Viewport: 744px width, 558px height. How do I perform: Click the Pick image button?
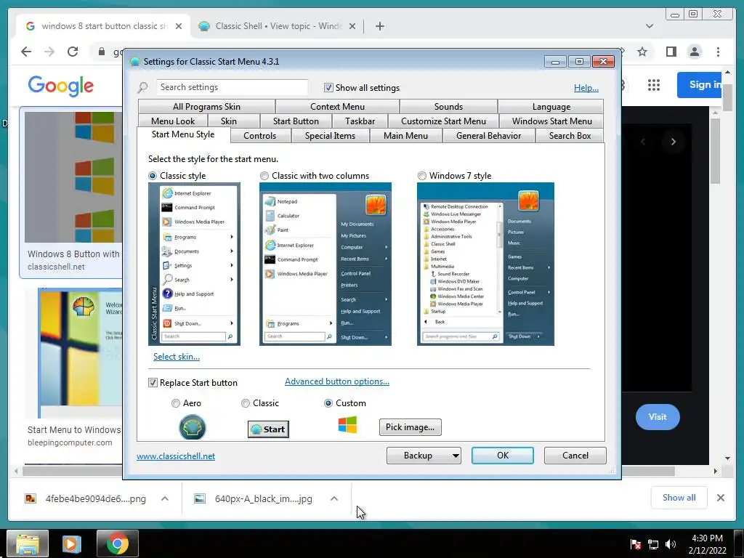pyautogui.click(x=410, y=427)
